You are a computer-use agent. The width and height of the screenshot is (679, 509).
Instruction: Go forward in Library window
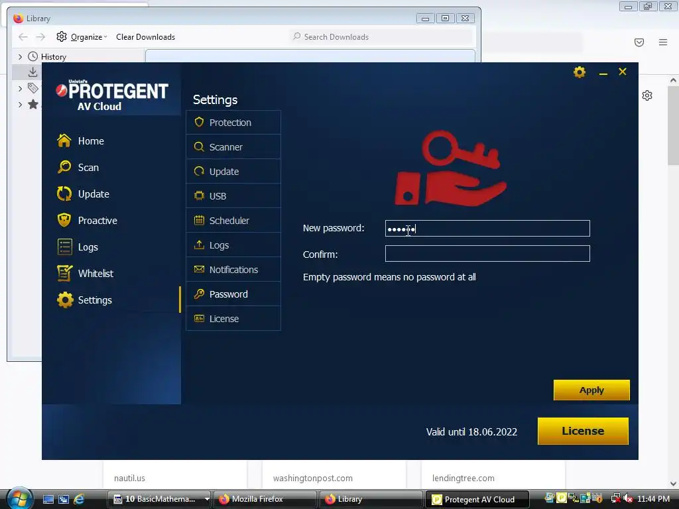[40, 37]
